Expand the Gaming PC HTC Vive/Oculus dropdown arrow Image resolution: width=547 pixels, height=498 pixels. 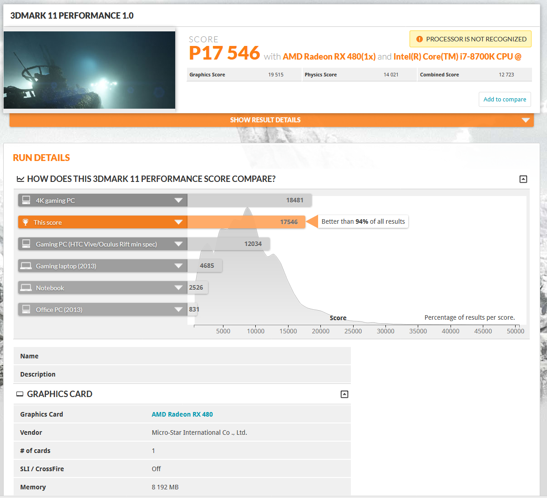pos(178,244)
